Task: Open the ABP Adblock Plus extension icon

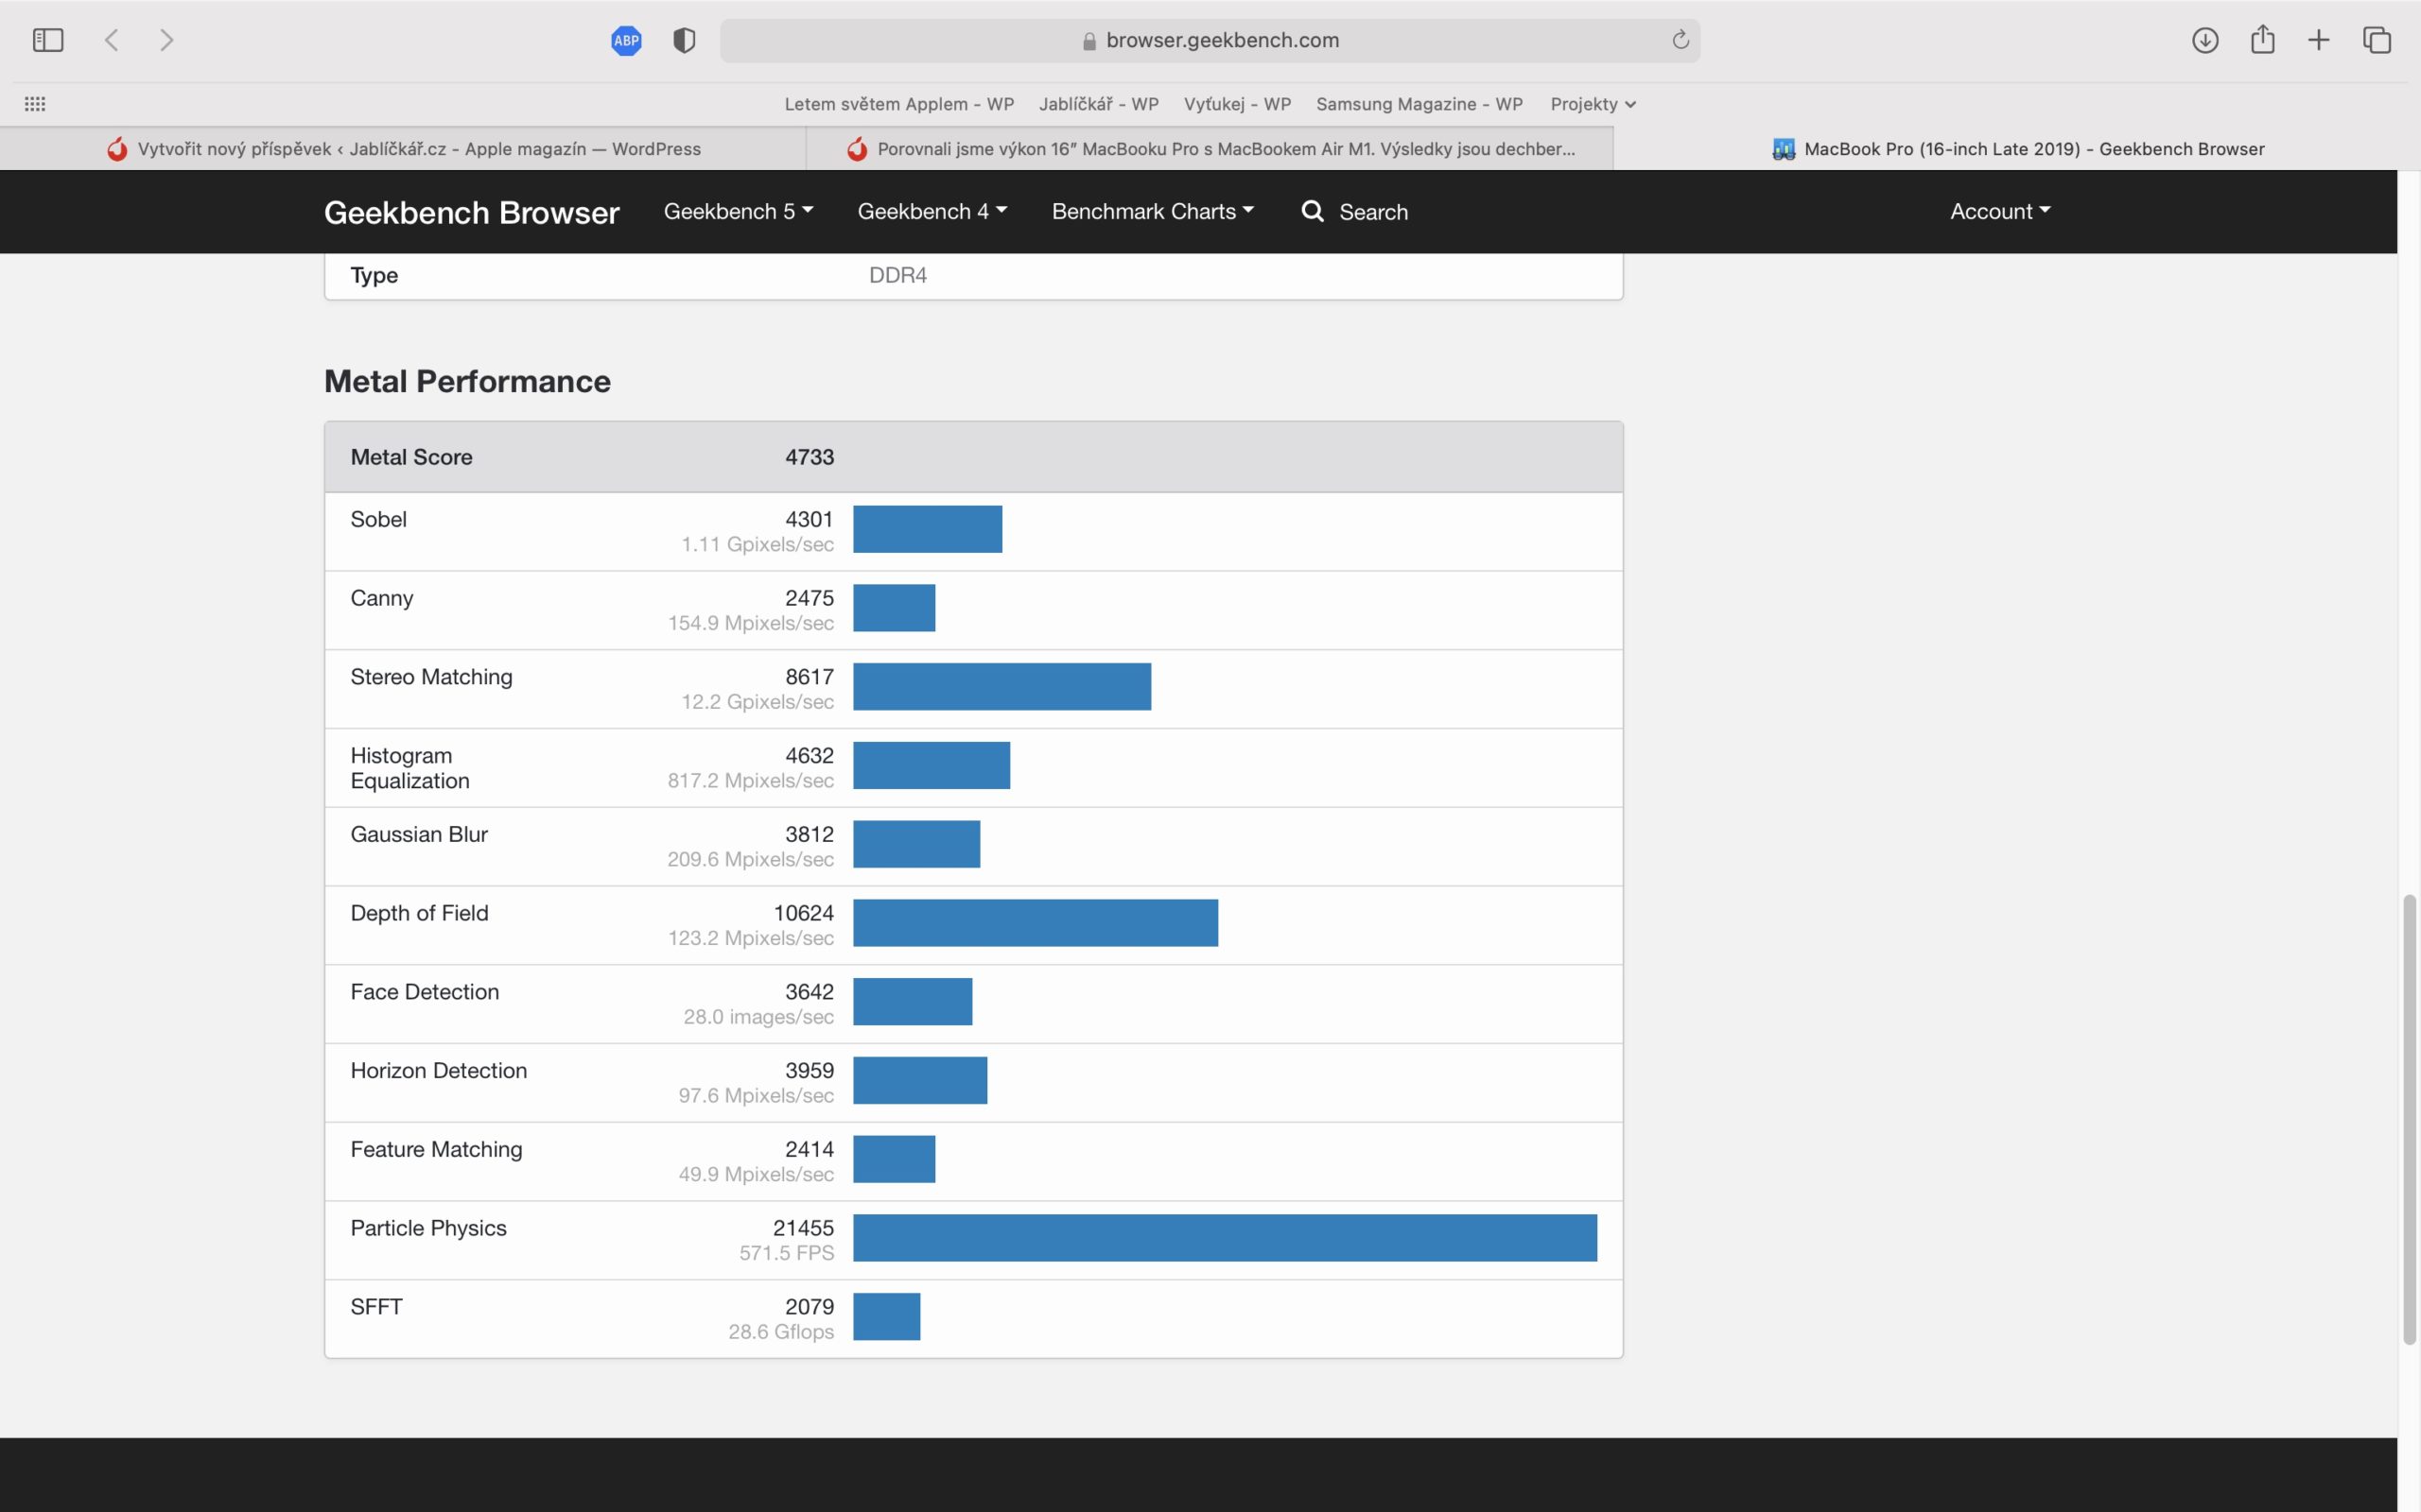Action: [x=626, y=40]
